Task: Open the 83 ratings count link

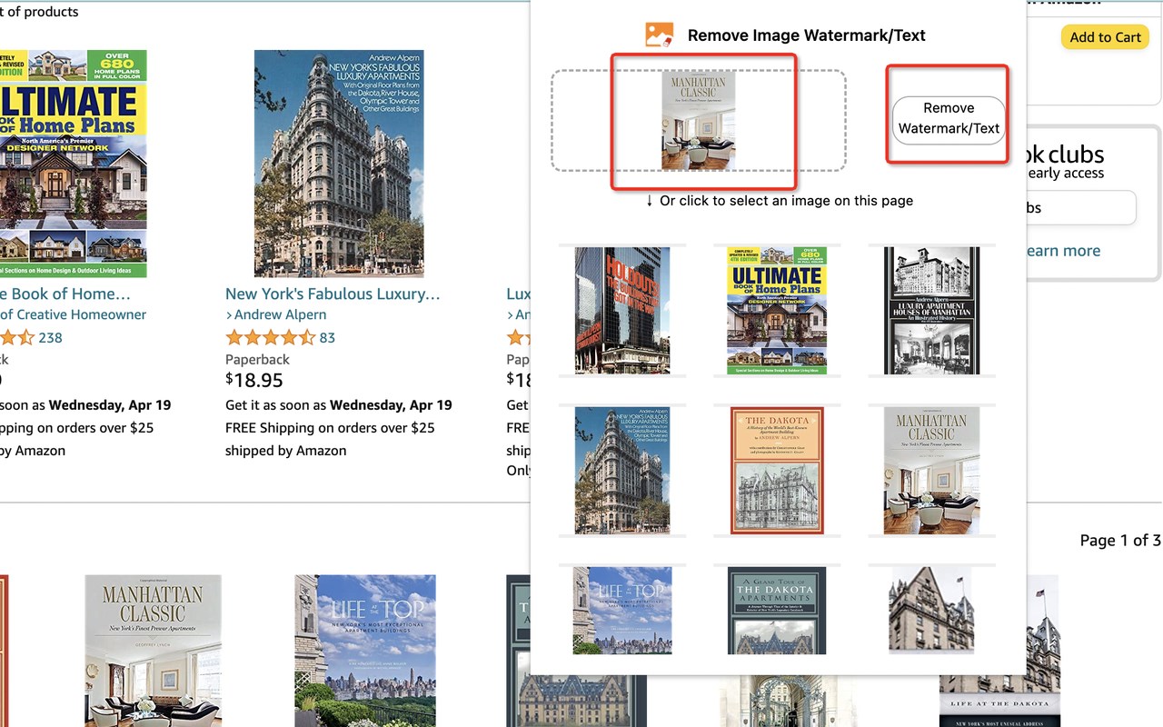Action: pos(327,337)
